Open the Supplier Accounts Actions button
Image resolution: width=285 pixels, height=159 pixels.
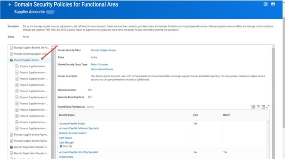click(50, 12)
